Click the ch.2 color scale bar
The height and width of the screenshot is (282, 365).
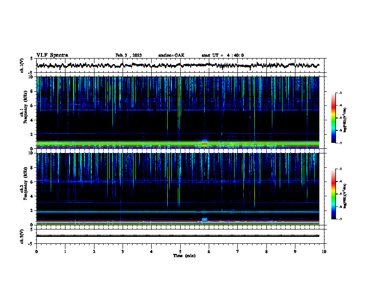tap(334, 194)
